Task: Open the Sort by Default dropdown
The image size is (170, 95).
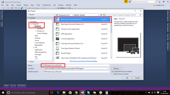Action: [x=89, y=15]
